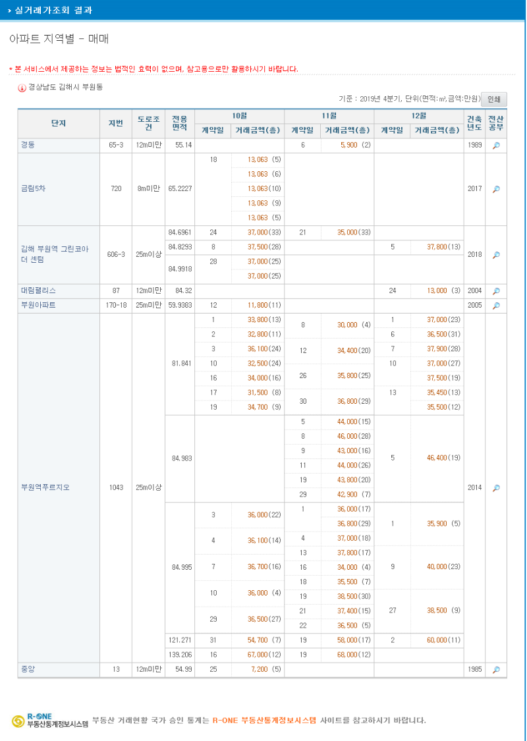
Task: Click the 606-3 lot number cell
Action: pyautogui.click(x=116, y=254)
